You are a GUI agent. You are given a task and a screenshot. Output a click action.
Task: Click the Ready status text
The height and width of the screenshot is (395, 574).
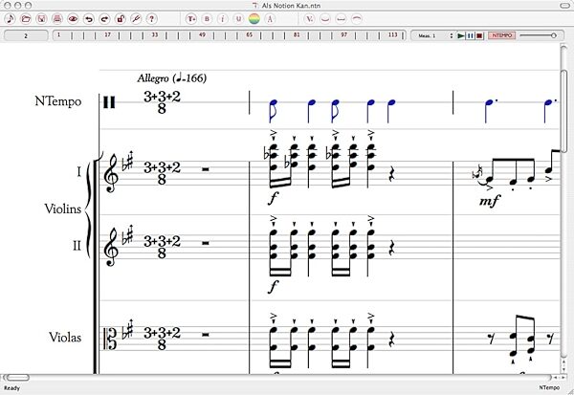tap(12, 388)
